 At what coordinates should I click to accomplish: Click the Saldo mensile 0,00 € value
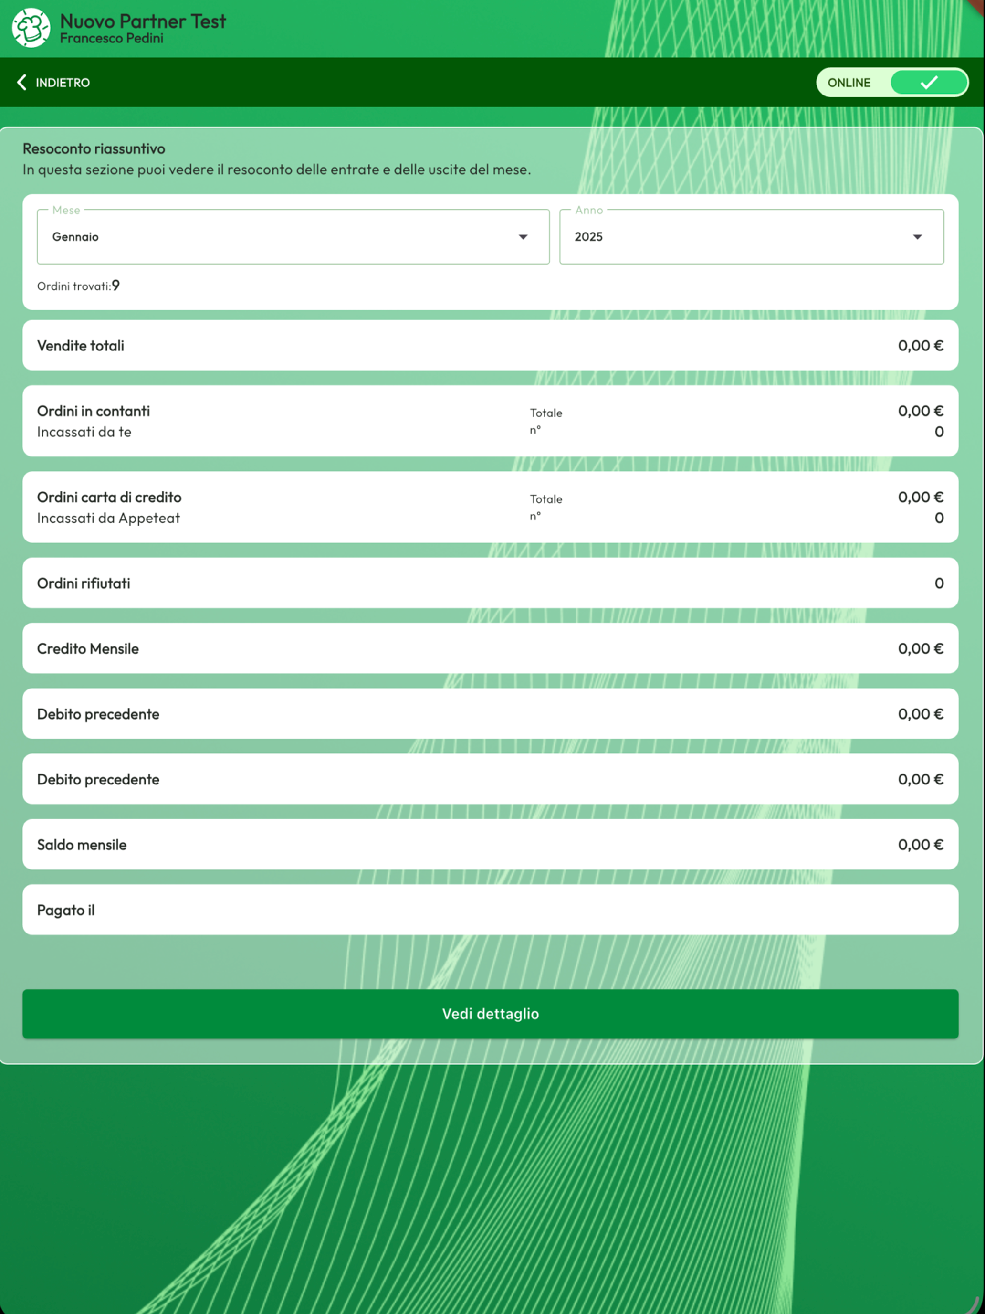coord(920,845)
